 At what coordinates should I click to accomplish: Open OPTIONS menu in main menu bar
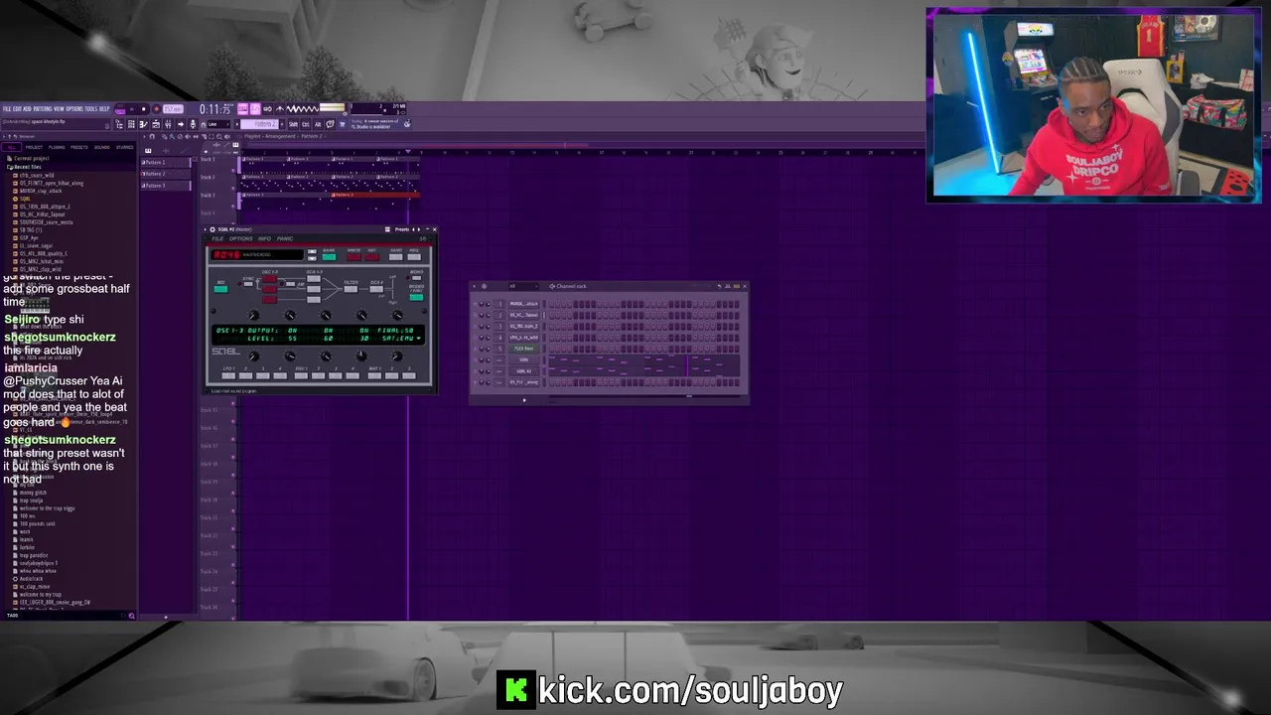pyautogui.click(x=74, y=108)
